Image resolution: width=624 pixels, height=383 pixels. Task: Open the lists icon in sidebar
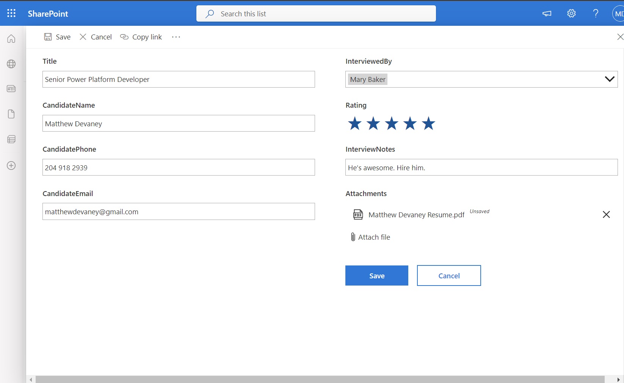tap(11, 139)
